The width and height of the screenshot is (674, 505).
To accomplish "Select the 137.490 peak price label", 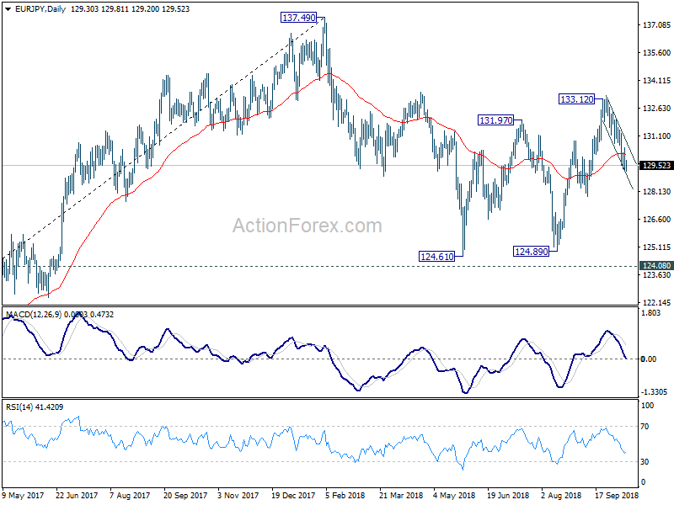I will [299, 18].
